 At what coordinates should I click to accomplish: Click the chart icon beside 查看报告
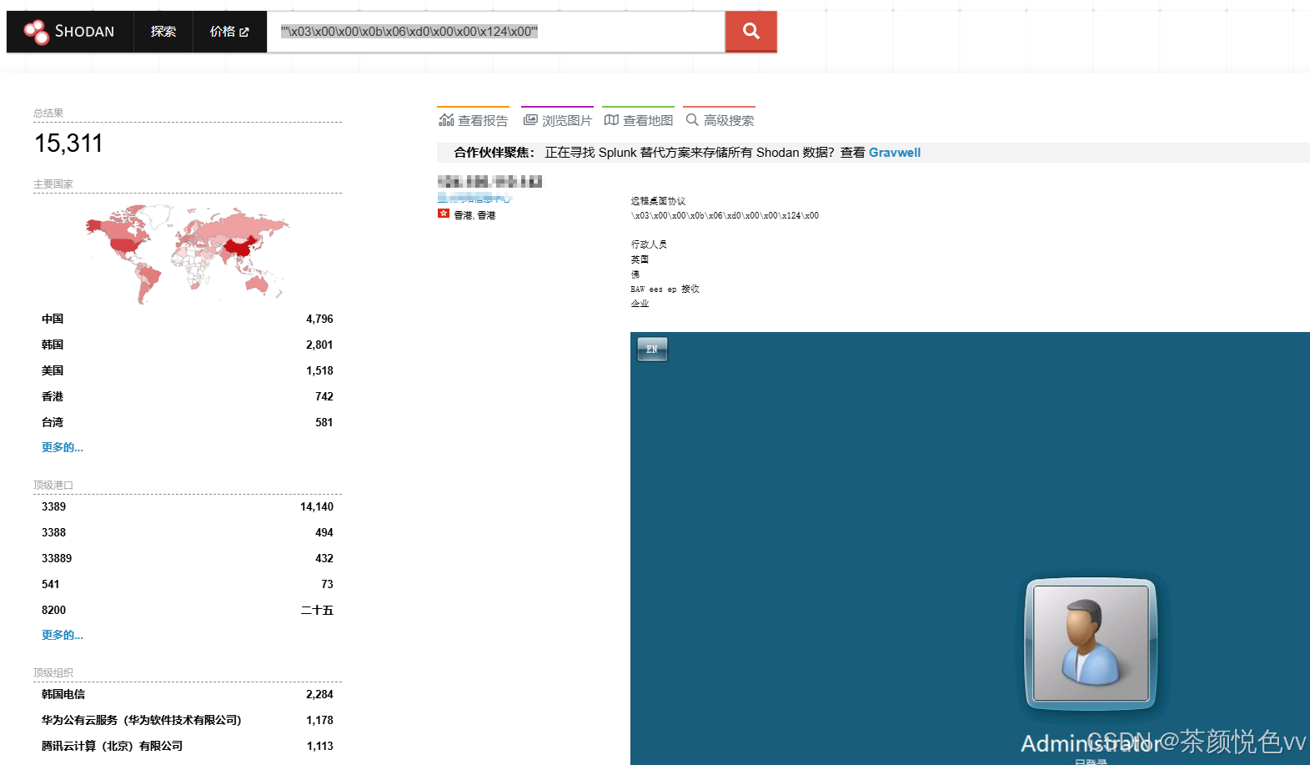coord(446,120)
